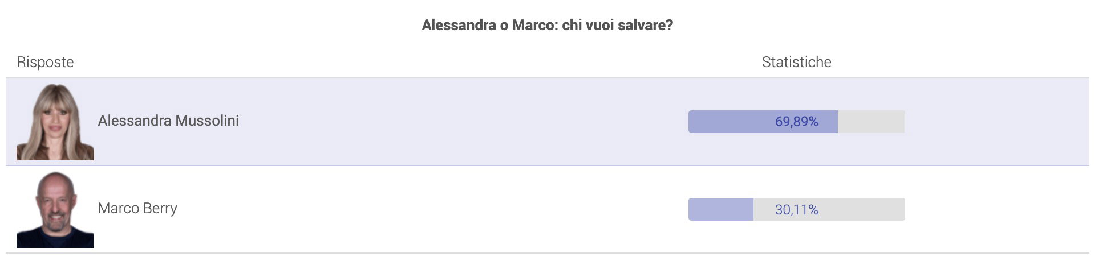Image resolution: width=1094 pixels, height=265 pixels.
Task: Click "chi vuoi salvare?" in the poll title
Action: 618,25
